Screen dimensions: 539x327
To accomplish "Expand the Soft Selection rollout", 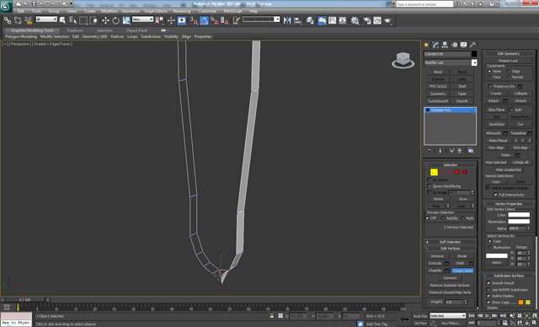I will [x=450, y=242].
